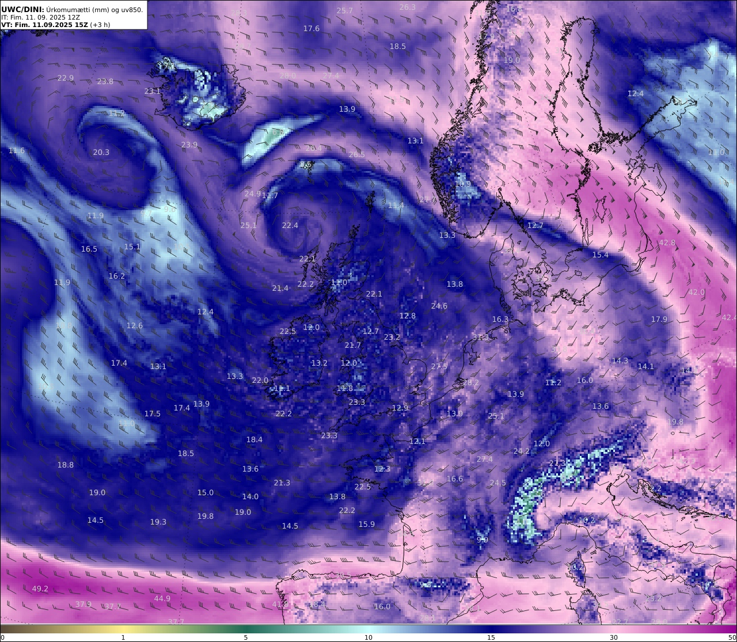Click the 12.3 value label

coord(382,469)
